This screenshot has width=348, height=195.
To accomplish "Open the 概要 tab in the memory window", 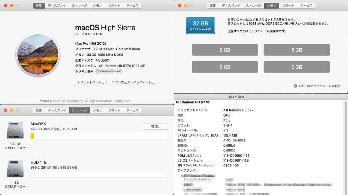I will [x=212, y=5].
